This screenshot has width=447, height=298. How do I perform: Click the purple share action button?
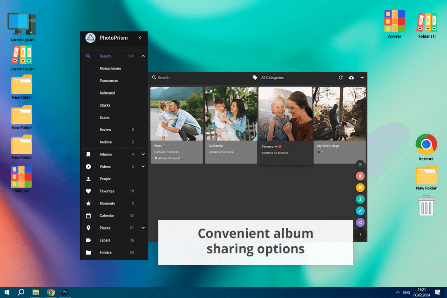click(x=360, y=223)
